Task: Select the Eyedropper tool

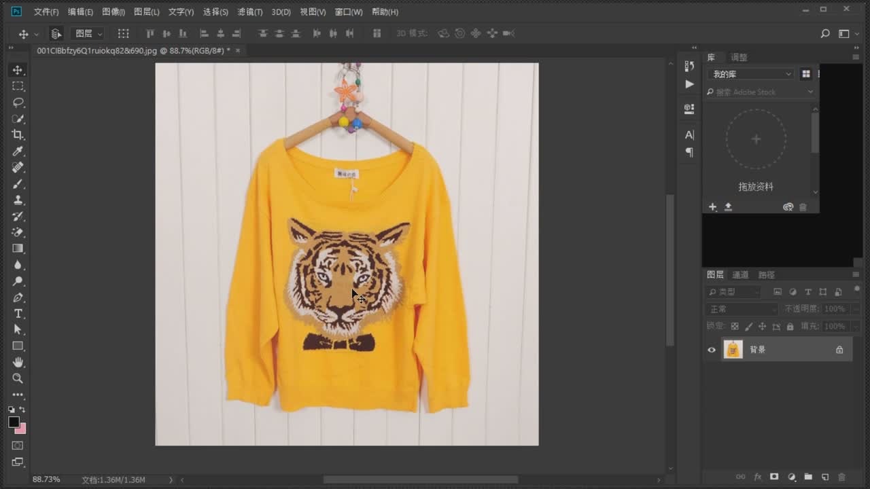Action: [x=18, y=151]
